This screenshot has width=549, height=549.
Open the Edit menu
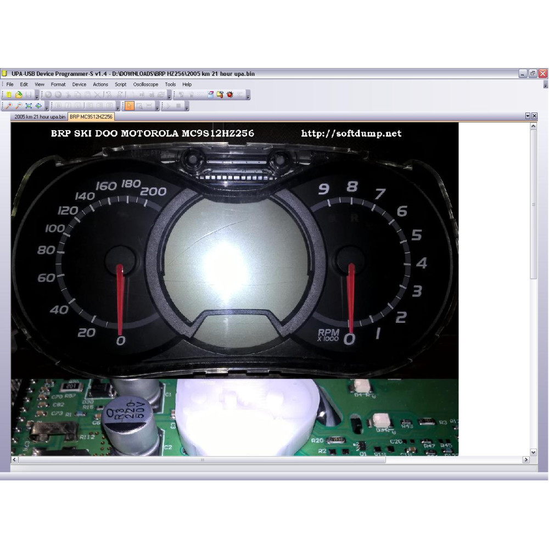pos(24,85)
